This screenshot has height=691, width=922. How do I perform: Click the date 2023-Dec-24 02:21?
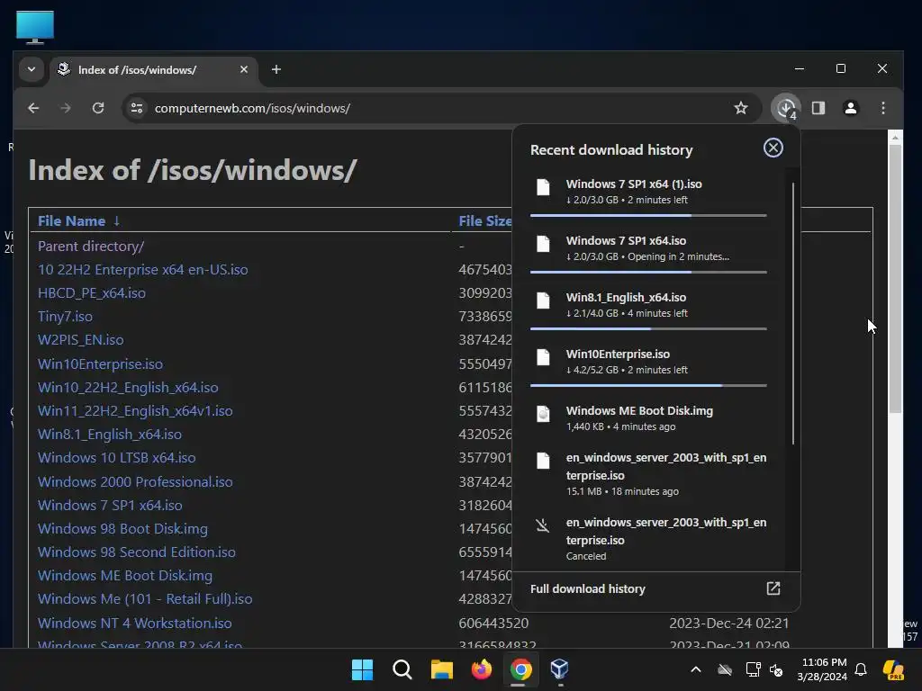tap(729, 624)
